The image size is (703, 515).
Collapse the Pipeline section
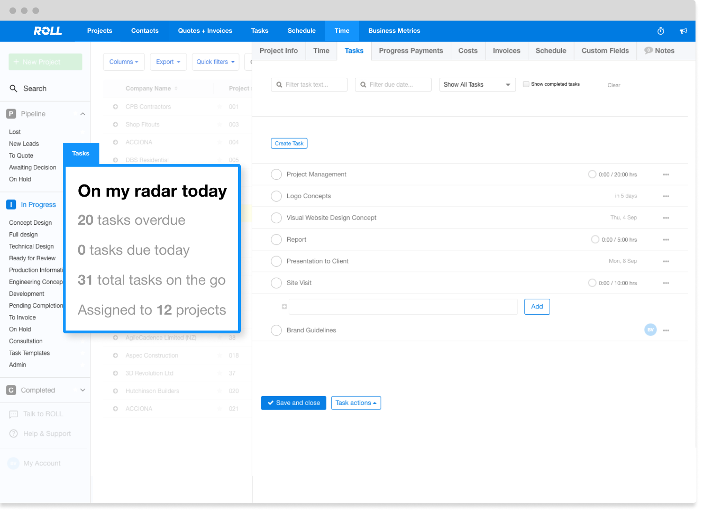tap(82, 114)
